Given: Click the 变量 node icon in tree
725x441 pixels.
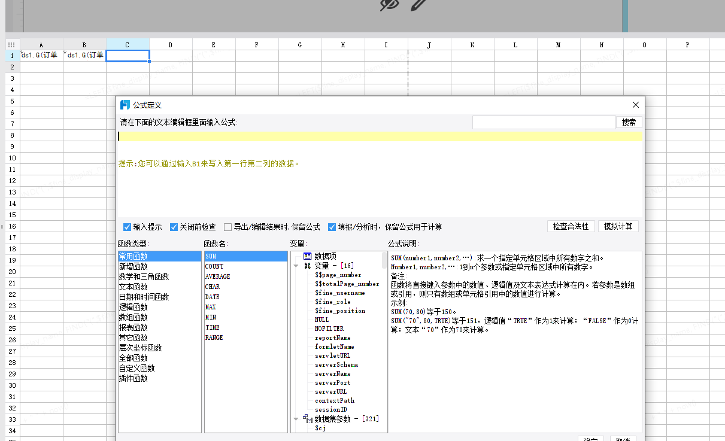Looking at the screenshot, I should point(308,266).
